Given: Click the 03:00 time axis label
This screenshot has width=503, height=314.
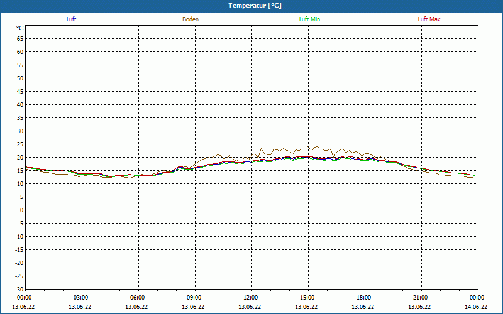Looking at the screenshot, I should point(80,298).
